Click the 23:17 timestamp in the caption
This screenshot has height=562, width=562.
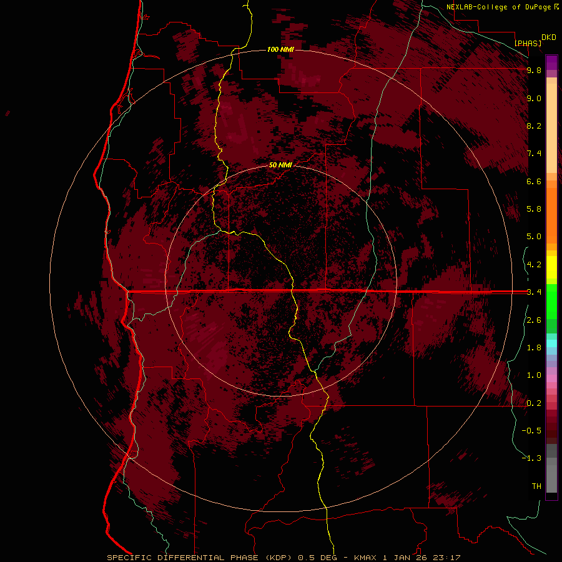click(x=448, y=558)
